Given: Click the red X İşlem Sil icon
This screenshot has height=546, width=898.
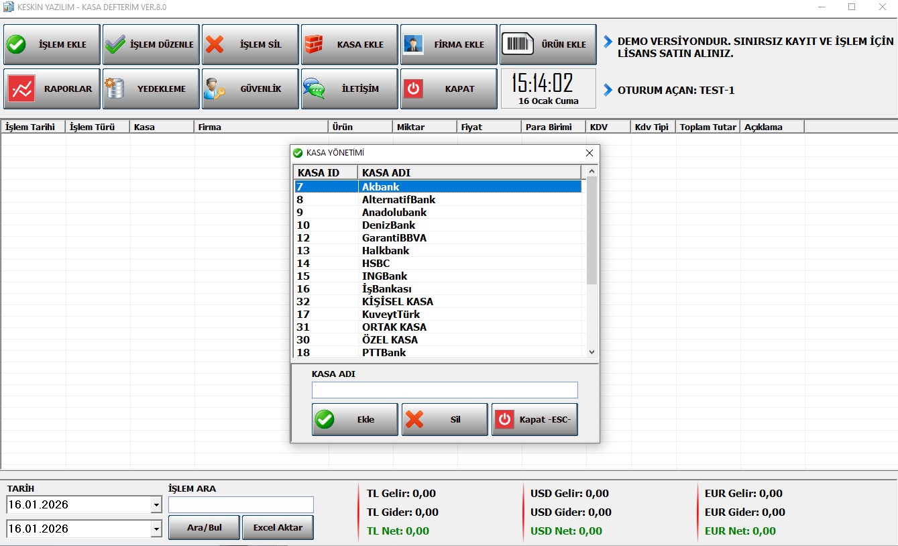Looking at the screenshot, I should pos(215,45).
